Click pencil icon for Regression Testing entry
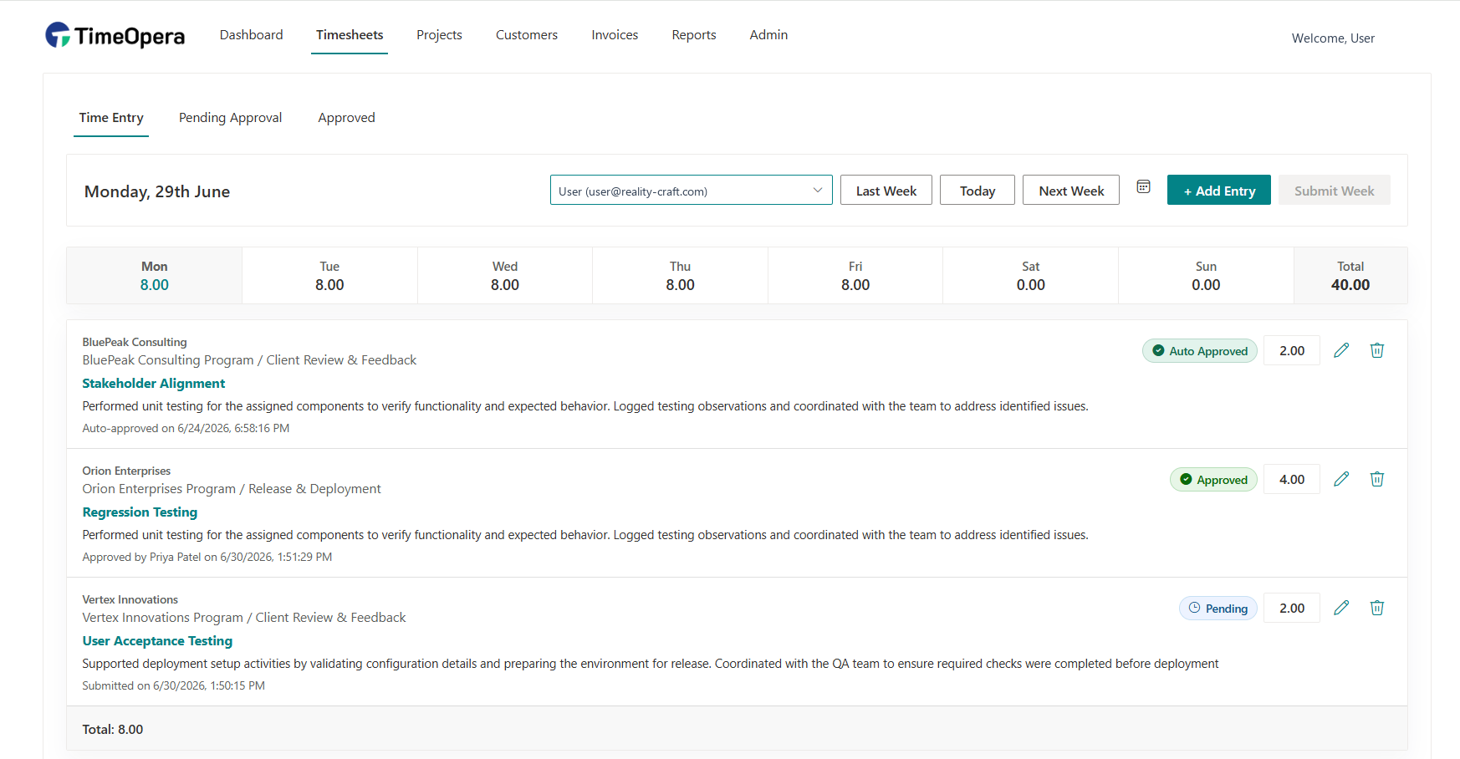Viewport: 1460px width, 759px height. point(1341,479)
